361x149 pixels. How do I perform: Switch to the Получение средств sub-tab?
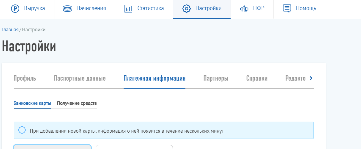click(77, 103)
